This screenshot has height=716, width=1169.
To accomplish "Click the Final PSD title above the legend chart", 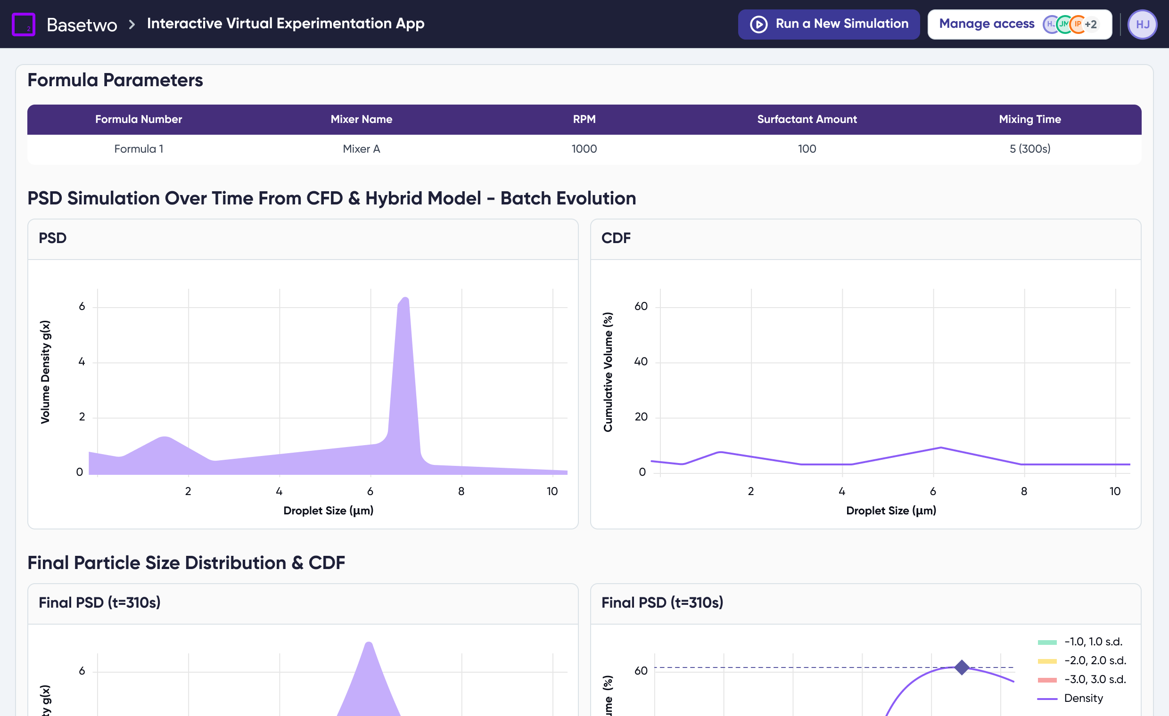I will [x=662, y=602].
